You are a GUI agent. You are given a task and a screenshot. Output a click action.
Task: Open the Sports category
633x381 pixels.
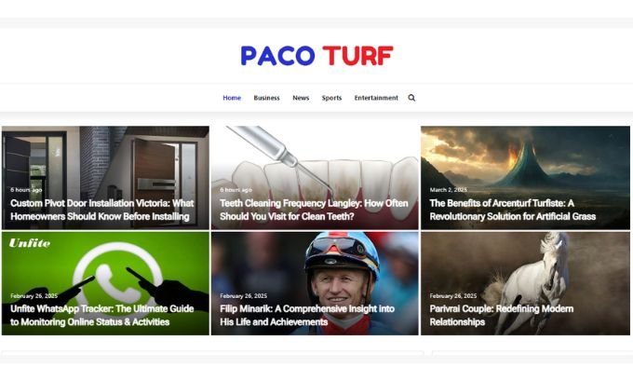(331, 98)
